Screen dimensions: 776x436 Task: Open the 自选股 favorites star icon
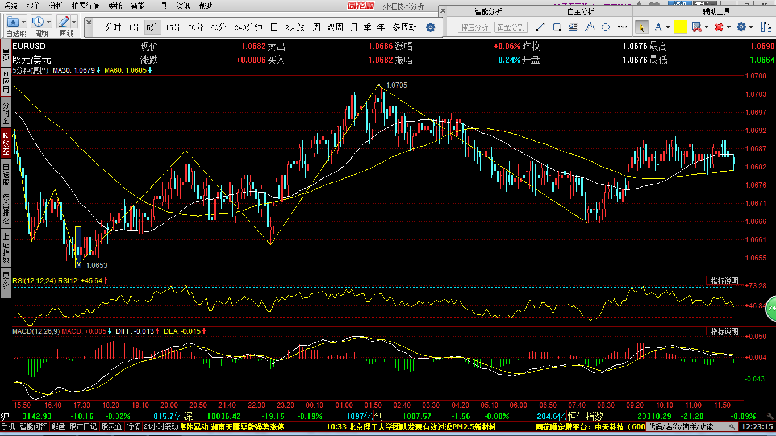(13, 22)
